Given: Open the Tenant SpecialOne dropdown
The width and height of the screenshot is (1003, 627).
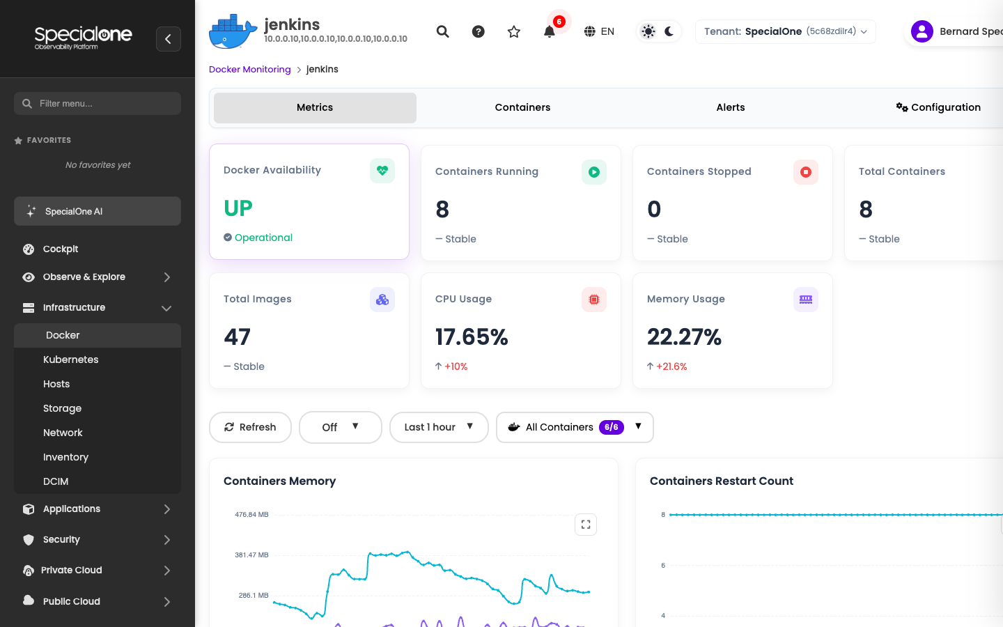Looking at the screenshot, I should click(786, 31).
